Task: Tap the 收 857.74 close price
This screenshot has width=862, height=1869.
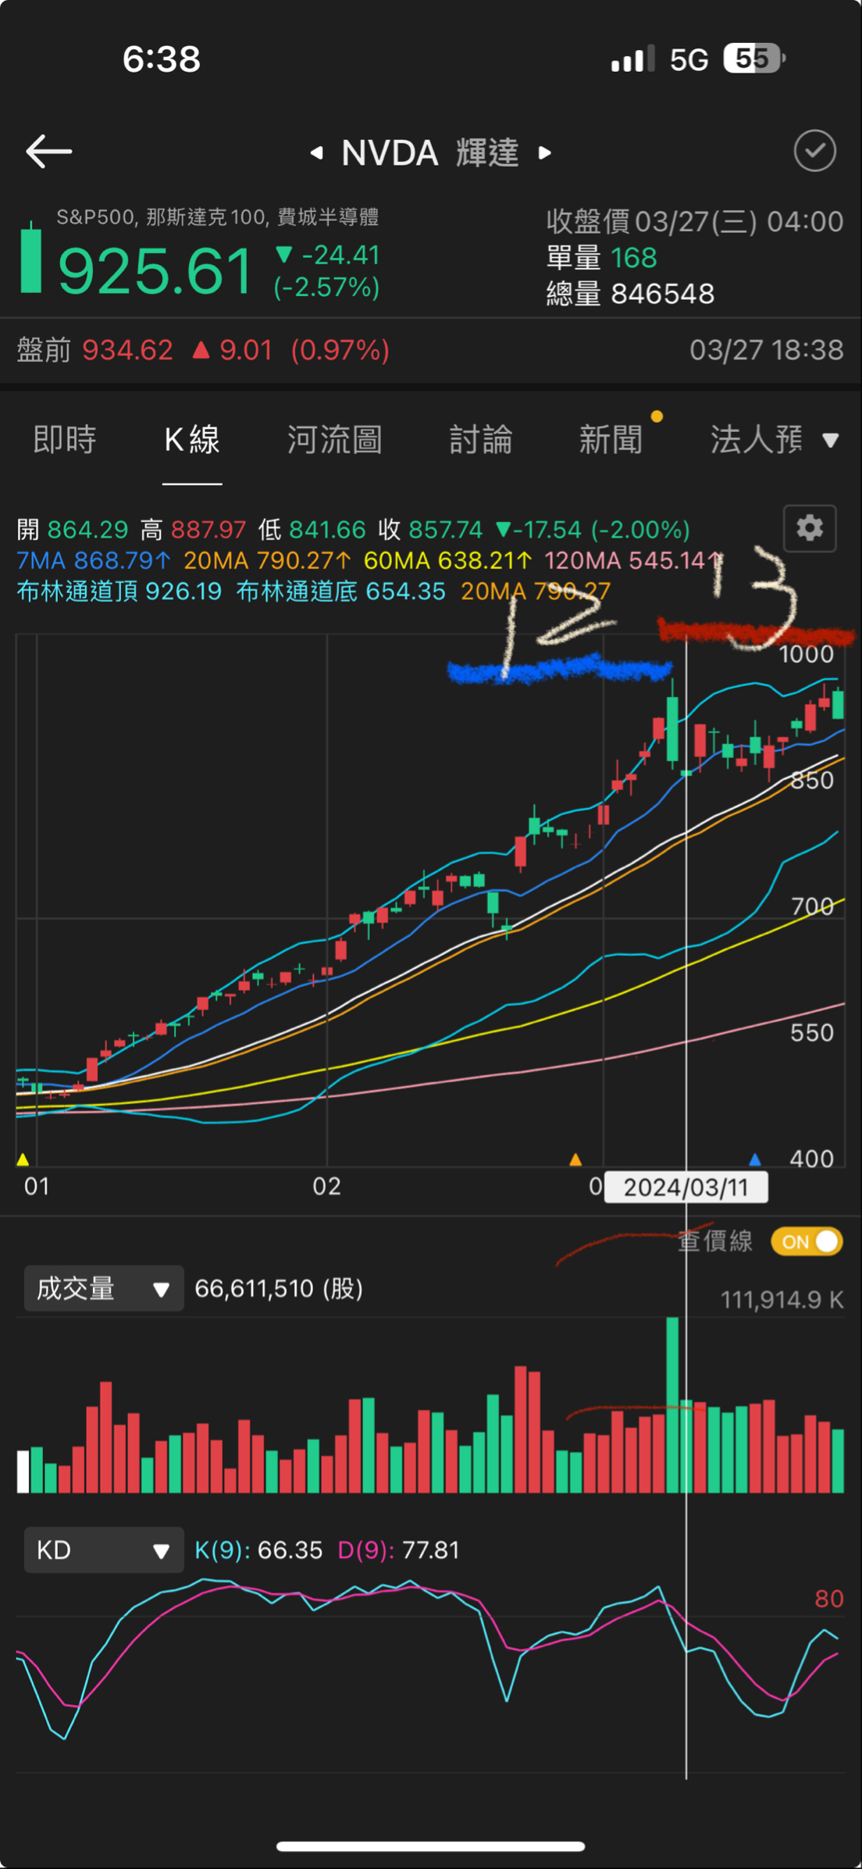Action: tap(431, 530)
